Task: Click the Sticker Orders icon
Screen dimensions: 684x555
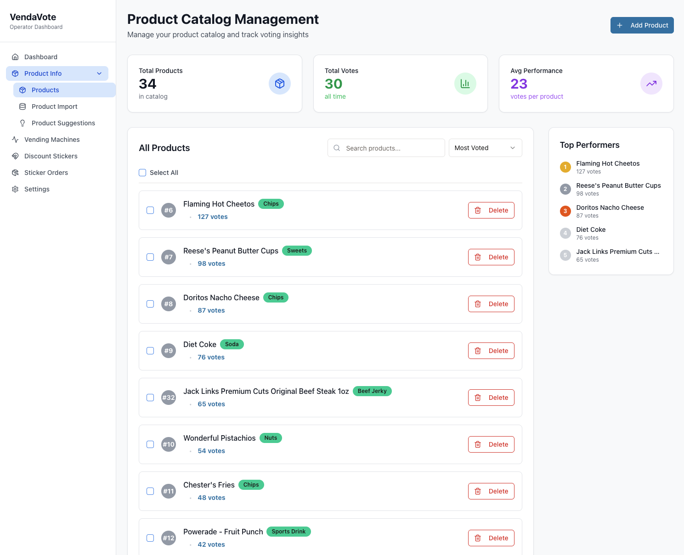Action: pos(15,173)
